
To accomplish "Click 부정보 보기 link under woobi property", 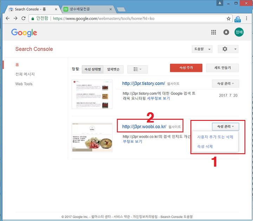I will 132,141.
